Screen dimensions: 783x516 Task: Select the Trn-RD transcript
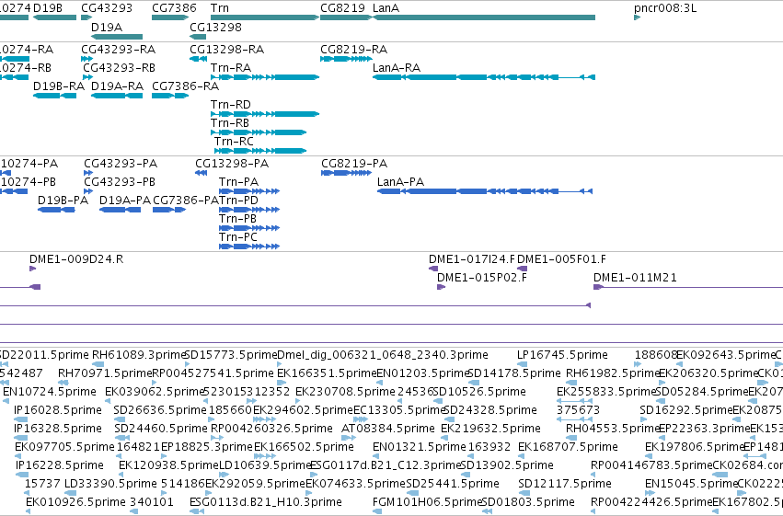(x=265, y=114)
